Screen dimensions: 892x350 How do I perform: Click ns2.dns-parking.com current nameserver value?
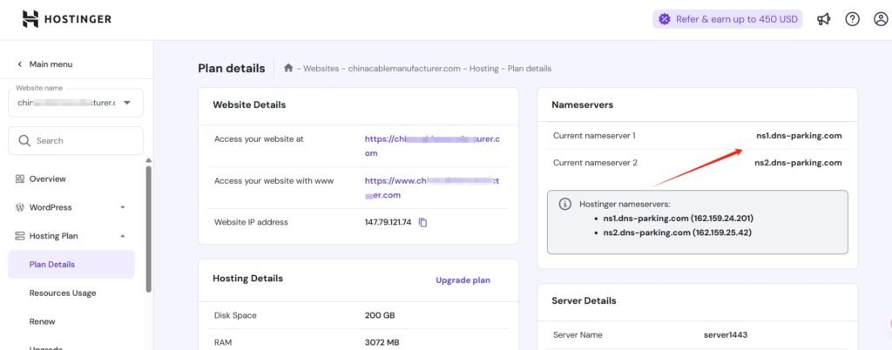798,163
